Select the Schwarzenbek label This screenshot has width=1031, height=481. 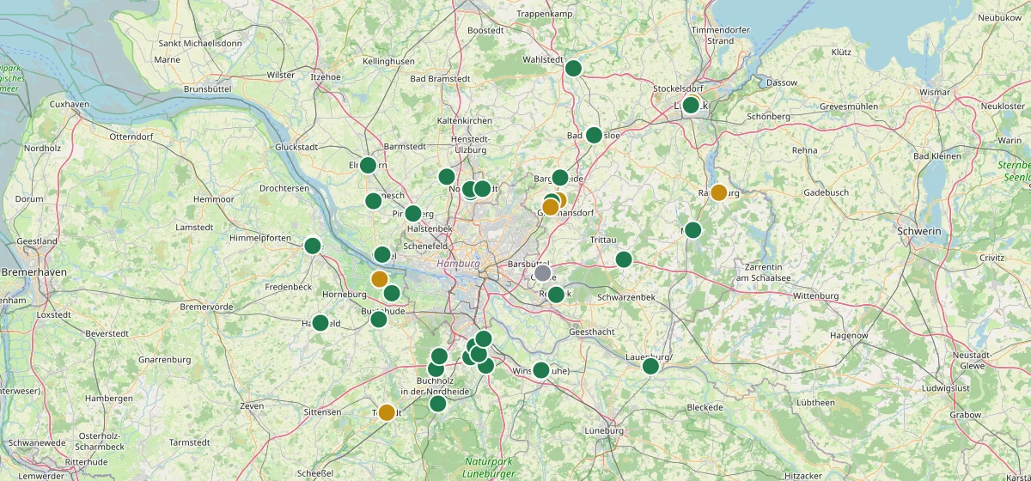click(626, 296)
